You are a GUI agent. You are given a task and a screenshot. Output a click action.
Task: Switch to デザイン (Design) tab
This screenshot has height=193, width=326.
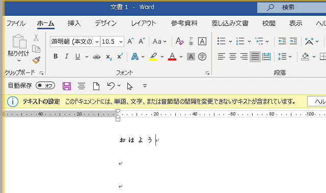coord(105,23)
